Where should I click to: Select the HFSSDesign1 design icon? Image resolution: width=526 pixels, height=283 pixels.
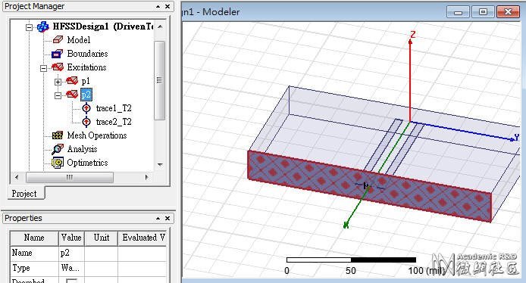[43, 26]
